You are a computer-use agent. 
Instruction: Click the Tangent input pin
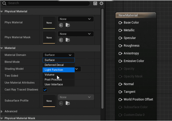[x=120, y=92]
